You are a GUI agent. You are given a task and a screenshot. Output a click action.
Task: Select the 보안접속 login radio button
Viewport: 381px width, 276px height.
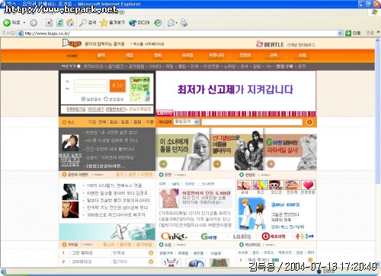pyautogui.click(x=106, y=99)
